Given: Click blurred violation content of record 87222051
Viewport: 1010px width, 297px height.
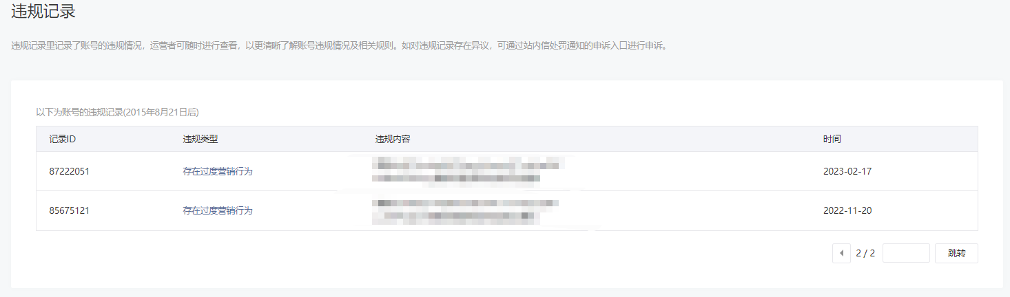Looking at the screenshot, I should pos(468,171).
